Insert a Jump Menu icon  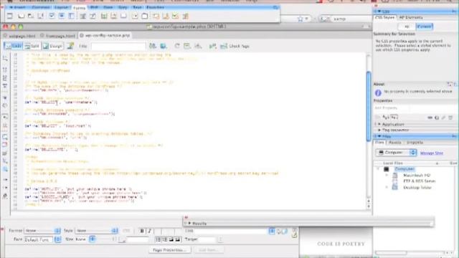click(x=93, y=16)
